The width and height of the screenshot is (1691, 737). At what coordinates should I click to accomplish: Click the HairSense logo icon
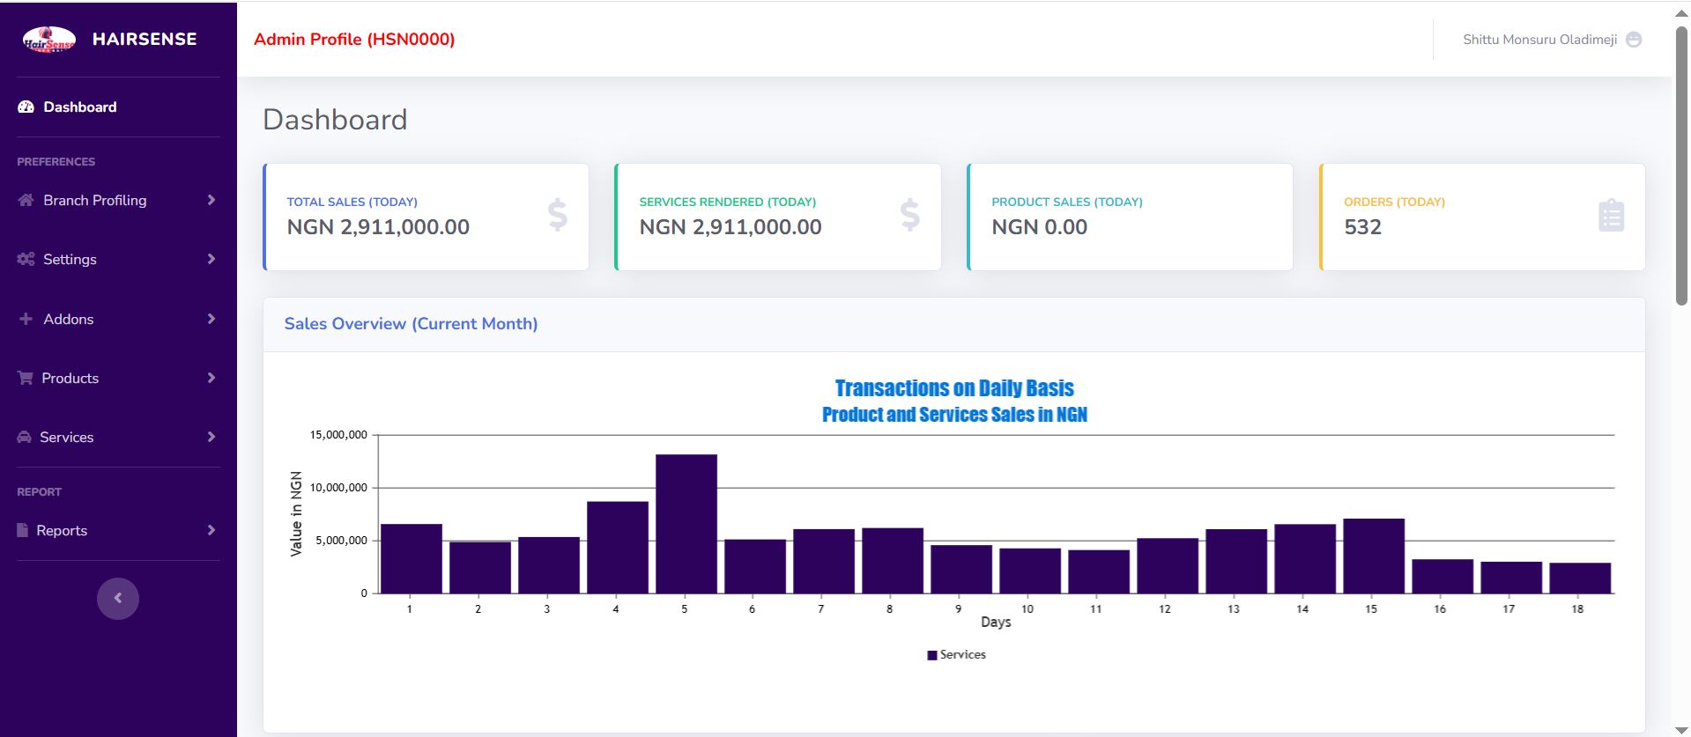click(x=49, y=40)
